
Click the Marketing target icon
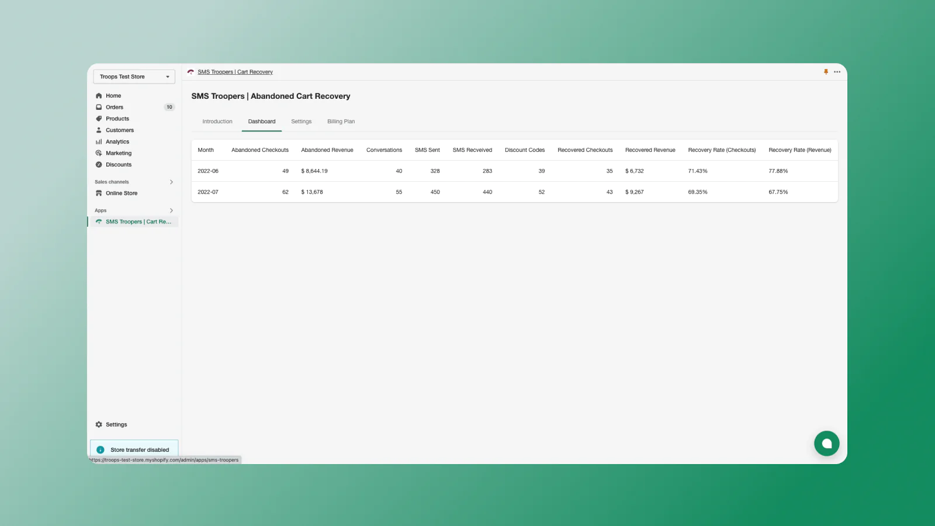[x=99, y=153]
